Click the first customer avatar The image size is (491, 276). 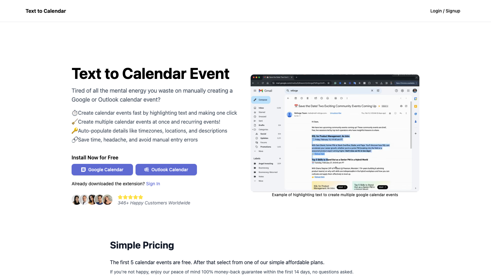[x=76, y=200]
